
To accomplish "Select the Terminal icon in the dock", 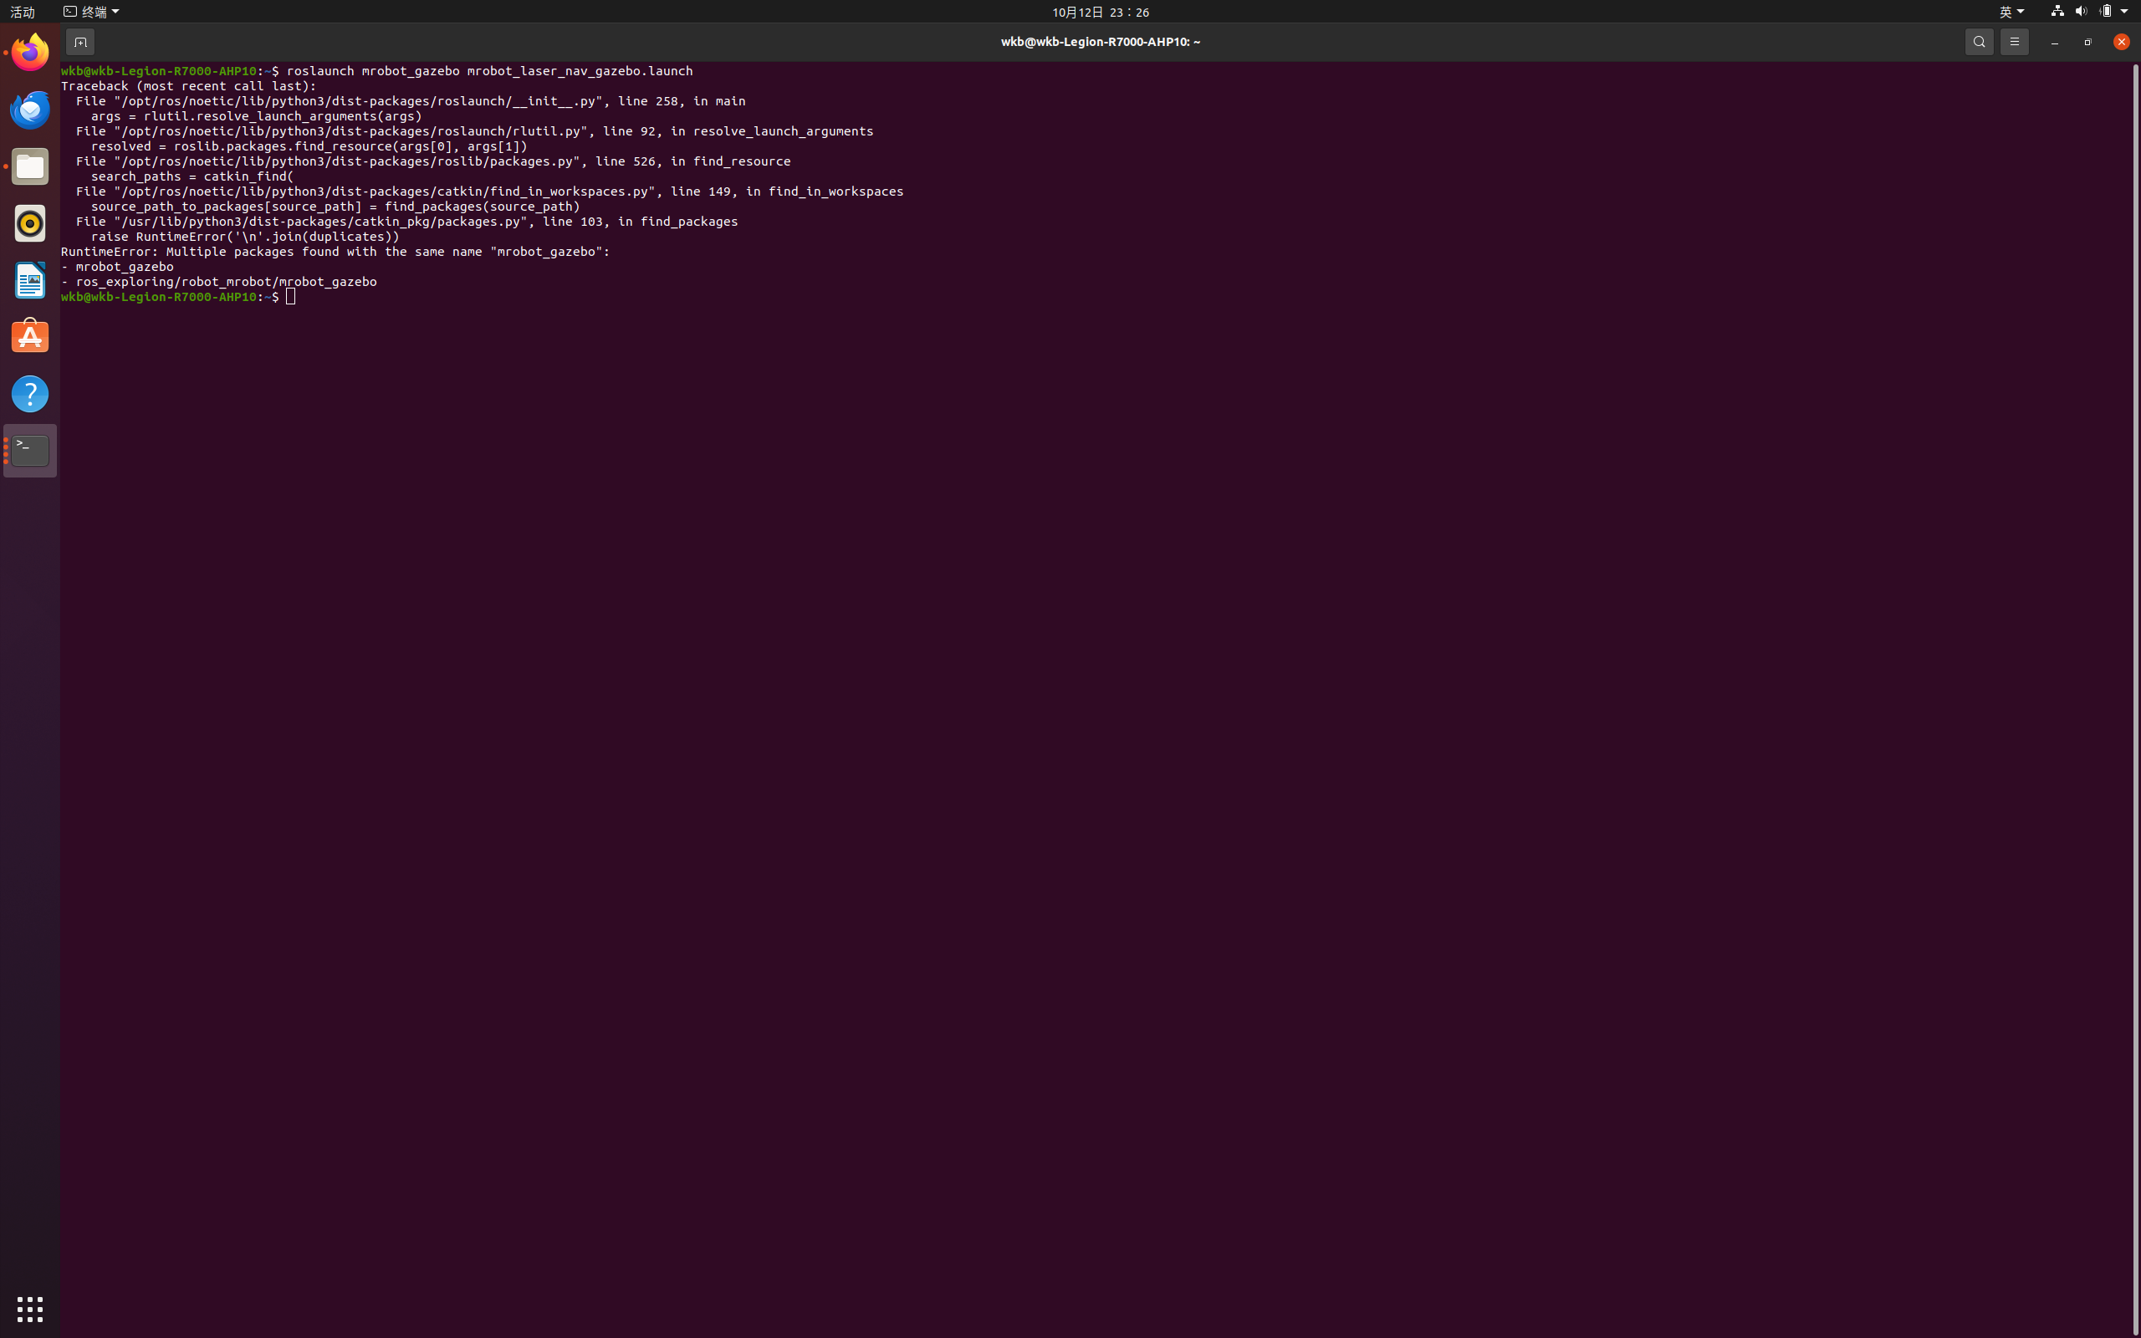I will pos(30,451).
